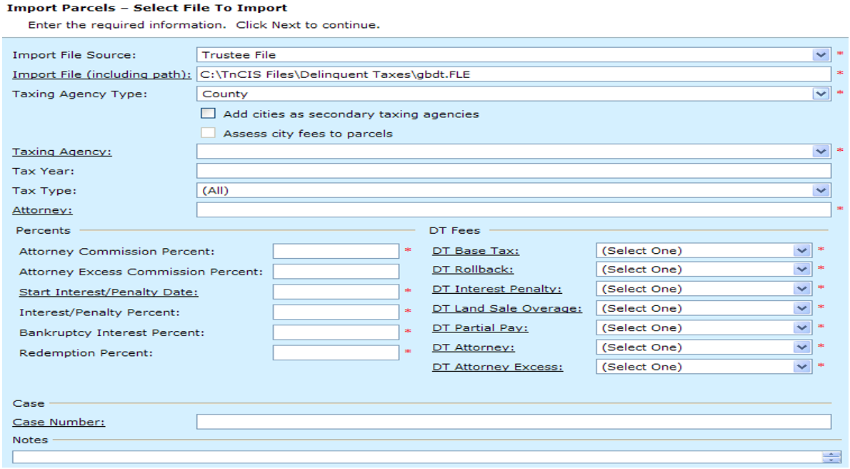850x469 pixels.
Task: Click the Taxing Agency link label
Action: click(62, 152)
